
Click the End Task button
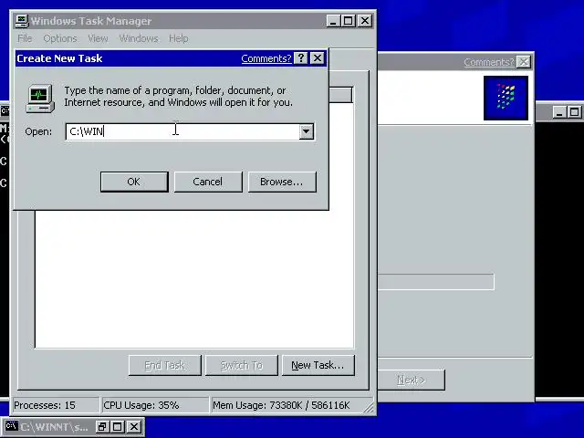[x=164, y=365]
